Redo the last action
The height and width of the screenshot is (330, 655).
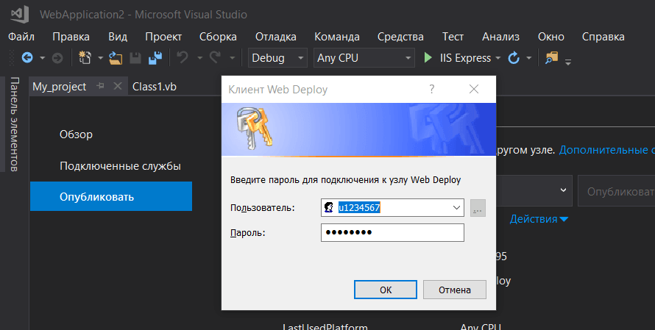point(215,57)
